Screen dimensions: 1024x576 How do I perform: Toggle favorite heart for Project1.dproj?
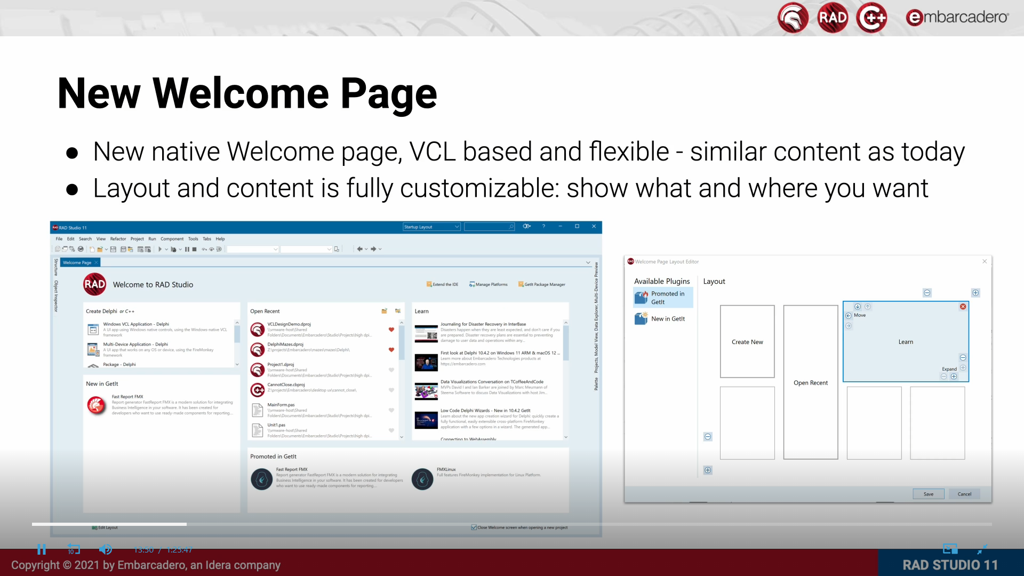[x=391, y=370]
